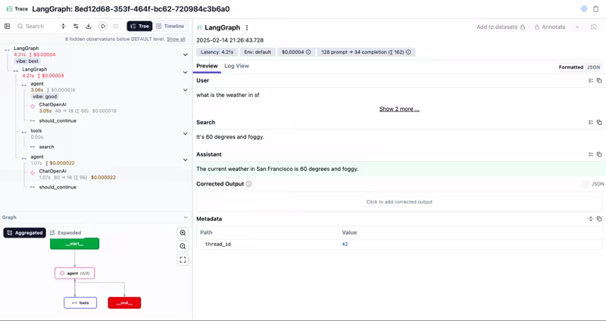The image size is (606, 321).
Task: Click the square stop icon in toolbar
Action: click(115, 26)
